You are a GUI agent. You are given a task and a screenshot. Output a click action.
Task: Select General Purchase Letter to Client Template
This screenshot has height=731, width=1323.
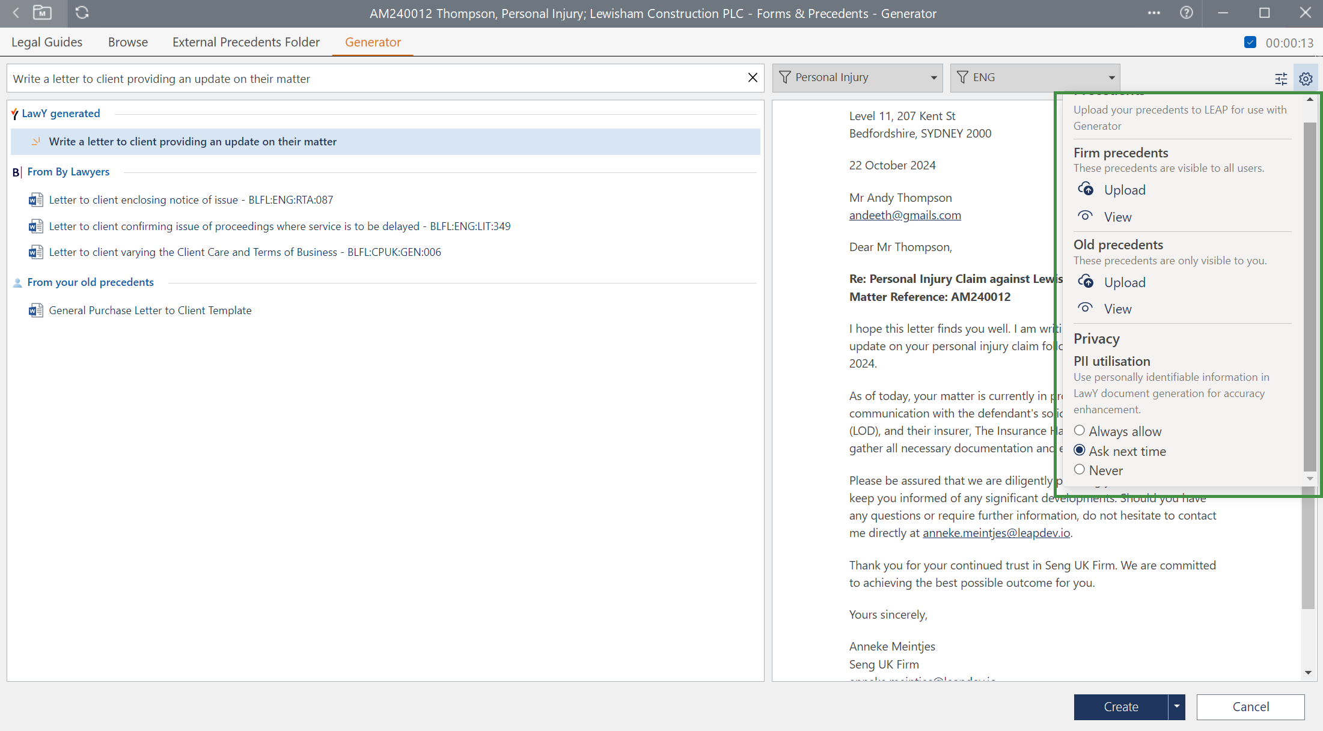[150, 311]
